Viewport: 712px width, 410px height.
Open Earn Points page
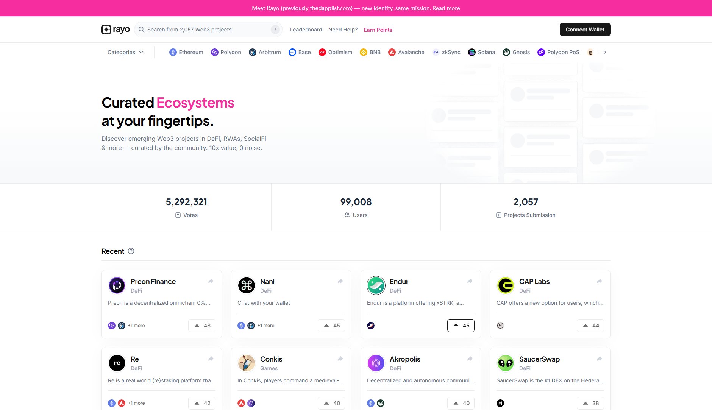coord(378,30)
